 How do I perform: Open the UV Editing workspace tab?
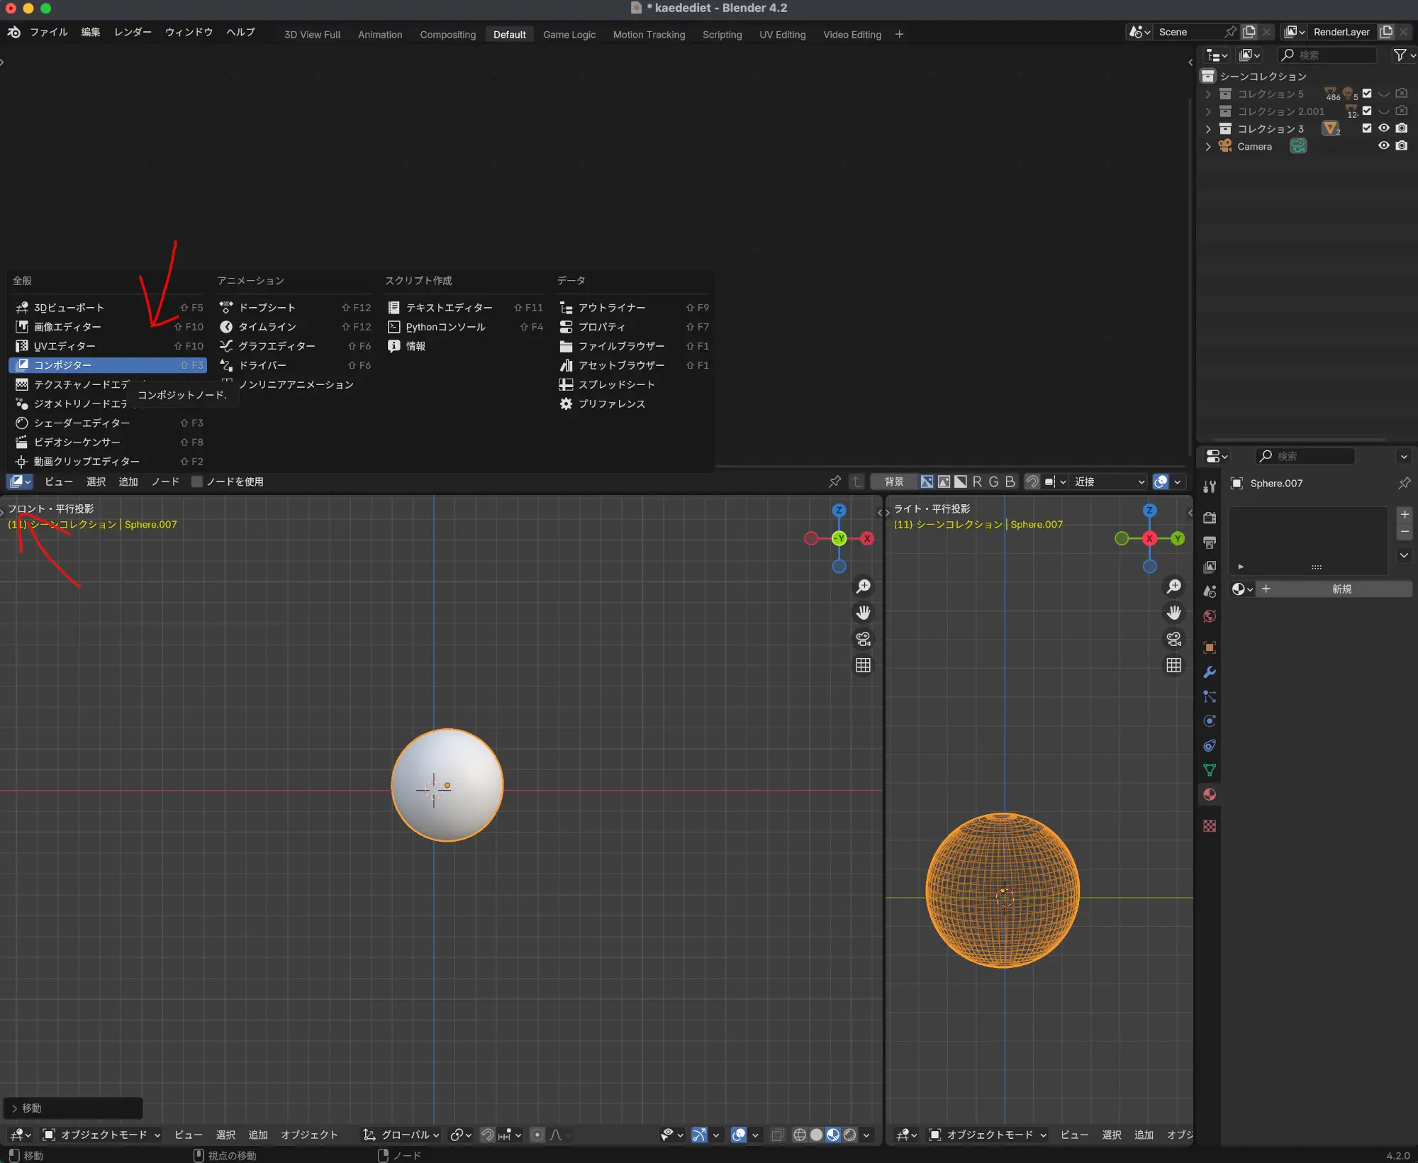[782, 35]
